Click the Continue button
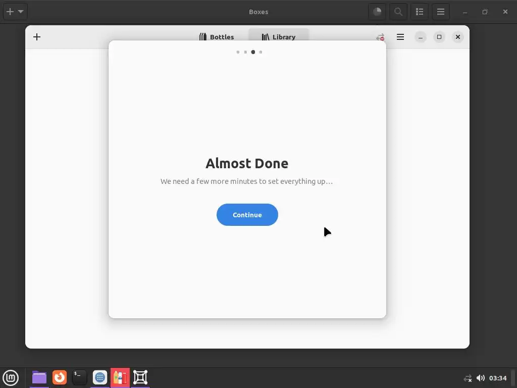Viewport: 517px width, 388px height. [247, 215]
